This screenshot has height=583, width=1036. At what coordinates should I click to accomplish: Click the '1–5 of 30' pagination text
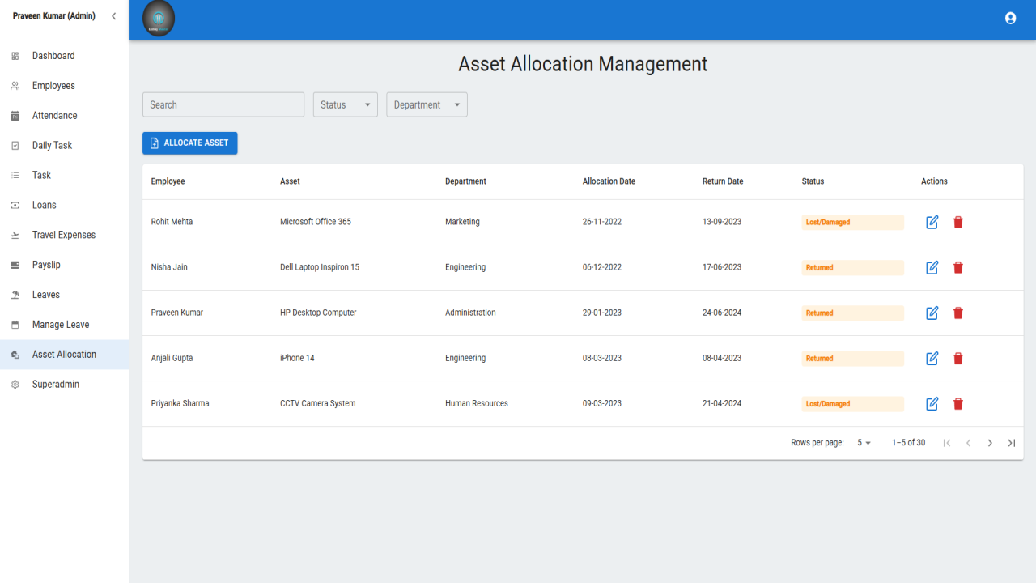(x=908, y=443)
